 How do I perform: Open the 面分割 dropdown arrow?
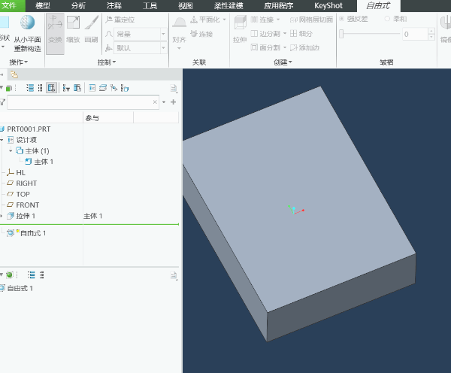click(x=285, y=47)
